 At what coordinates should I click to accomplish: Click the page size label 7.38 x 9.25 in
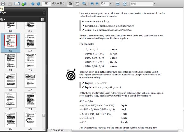tap(58, 130)
